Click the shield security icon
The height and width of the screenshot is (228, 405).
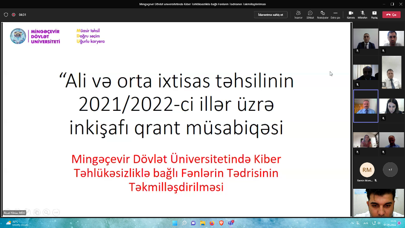[x=6, y=15]
